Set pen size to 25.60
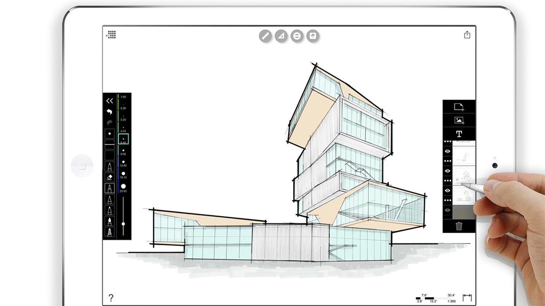Image resolution: width=545 pixels, height=306 pixels. click(123, 188)
